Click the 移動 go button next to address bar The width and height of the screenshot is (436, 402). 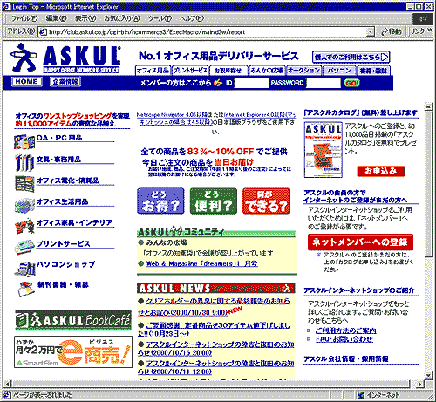392,31
